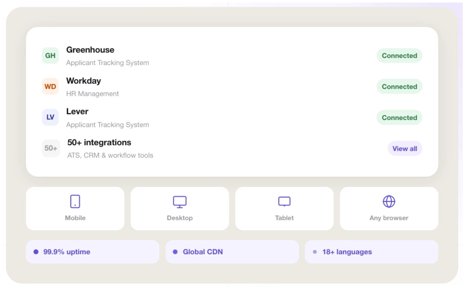Click the 50+ integrations heading
The height and width of the screenshot is (288, 463).
pos(99,142)
